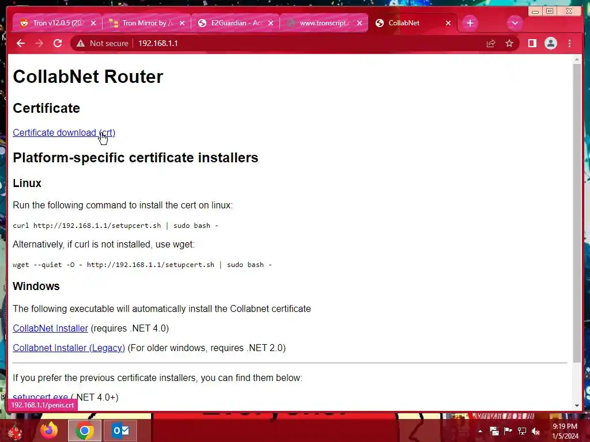Close the Chrome window
Image resolution: width=590 pixels, height=442 pixels.
(569, 11)
